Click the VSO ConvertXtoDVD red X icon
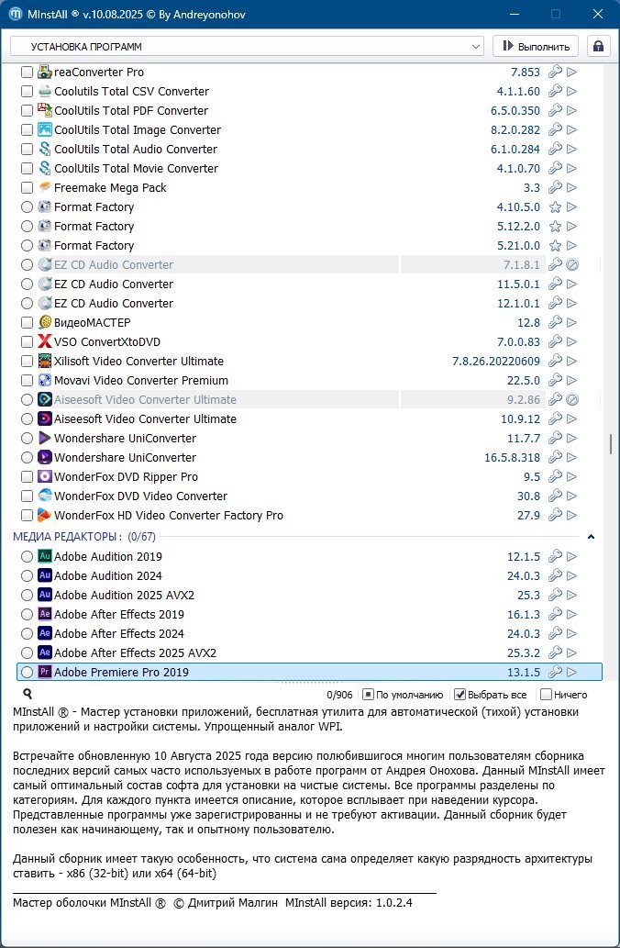Image resolution: width=620 pixels, height=948 pixels. pos(45,341)
